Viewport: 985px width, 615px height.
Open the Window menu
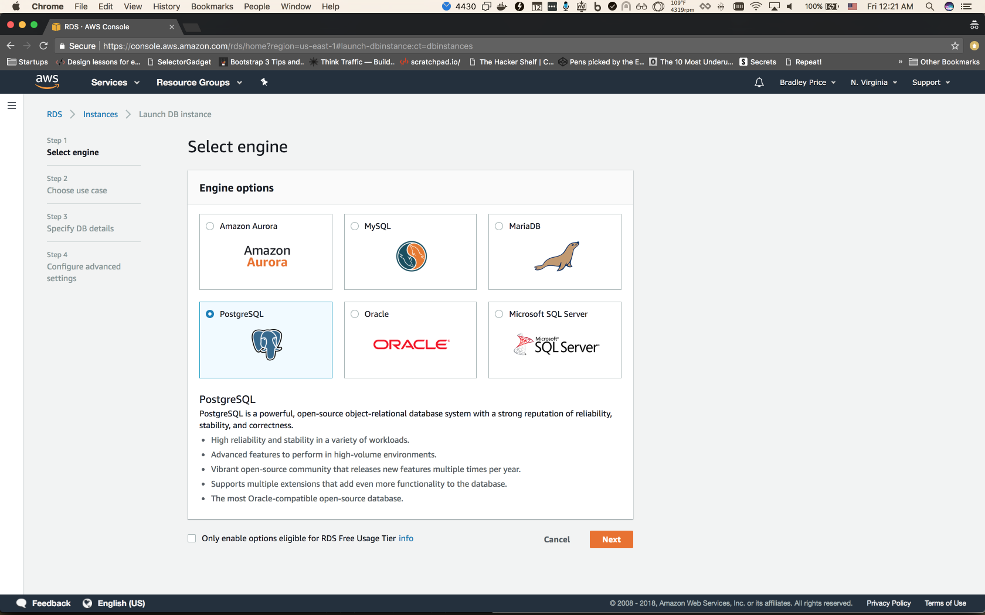295,6
